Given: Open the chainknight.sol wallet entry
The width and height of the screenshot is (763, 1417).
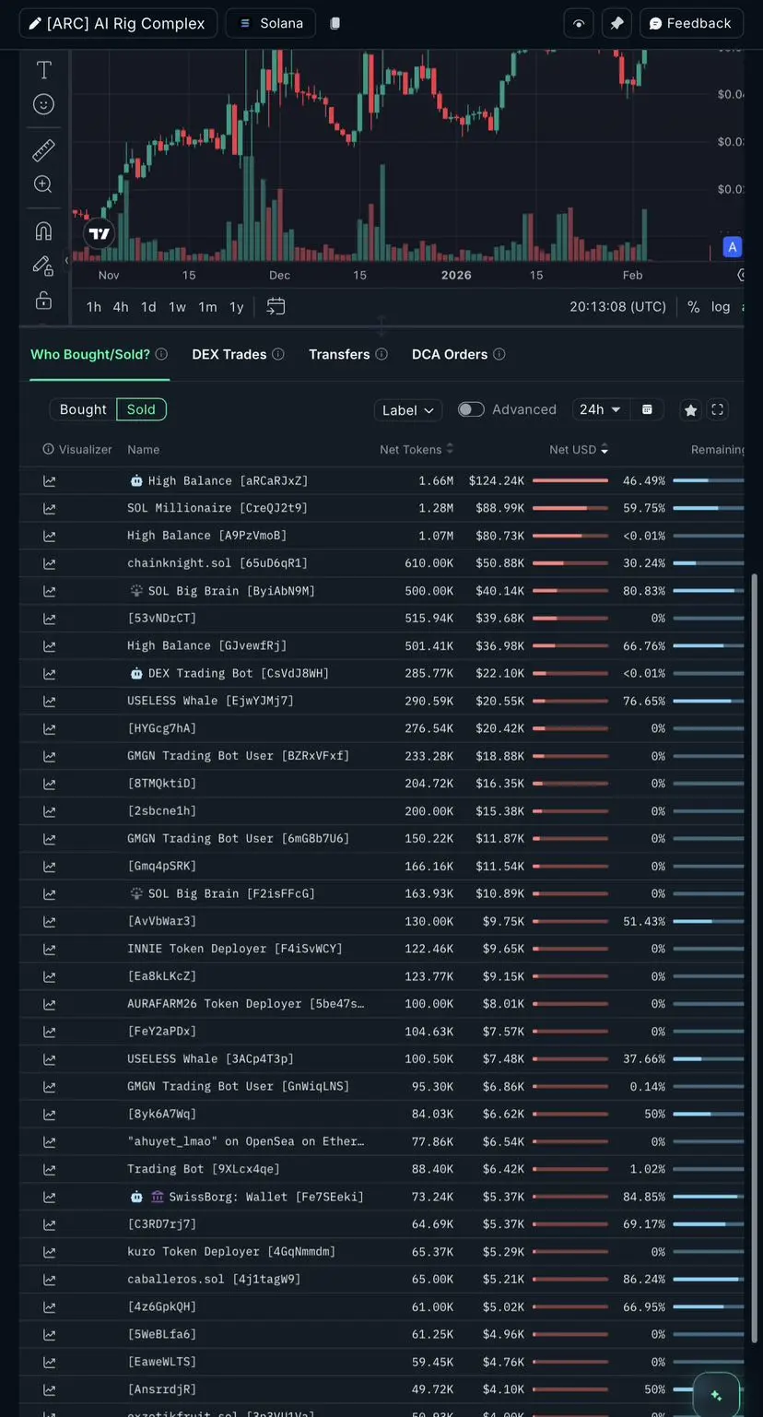Looking at the screenshot, I should 217,563.
